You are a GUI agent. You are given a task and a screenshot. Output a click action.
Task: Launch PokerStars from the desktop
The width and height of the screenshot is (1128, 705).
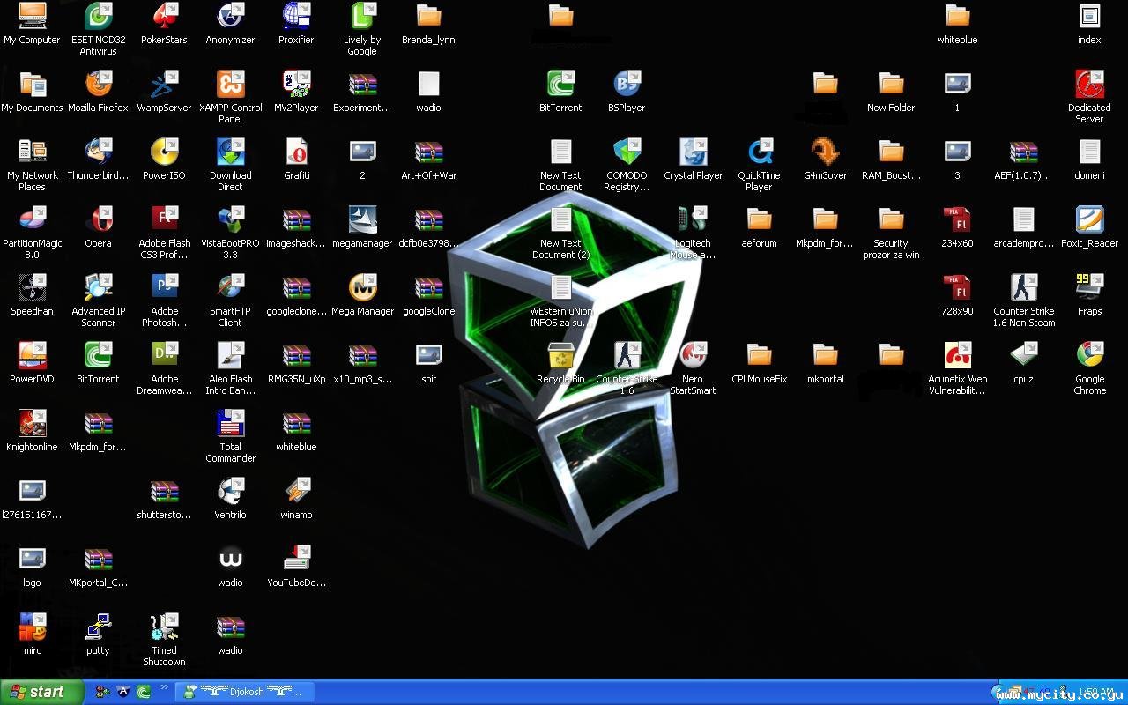click(164, 17)
